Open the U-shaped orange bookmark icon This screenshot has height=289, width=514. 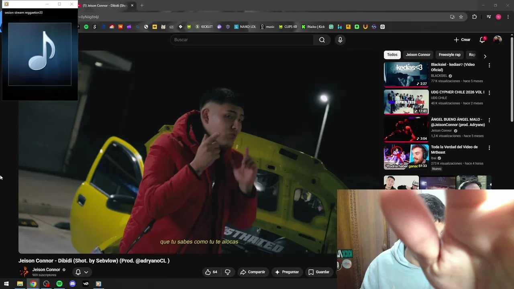click(x=365, y=27)
